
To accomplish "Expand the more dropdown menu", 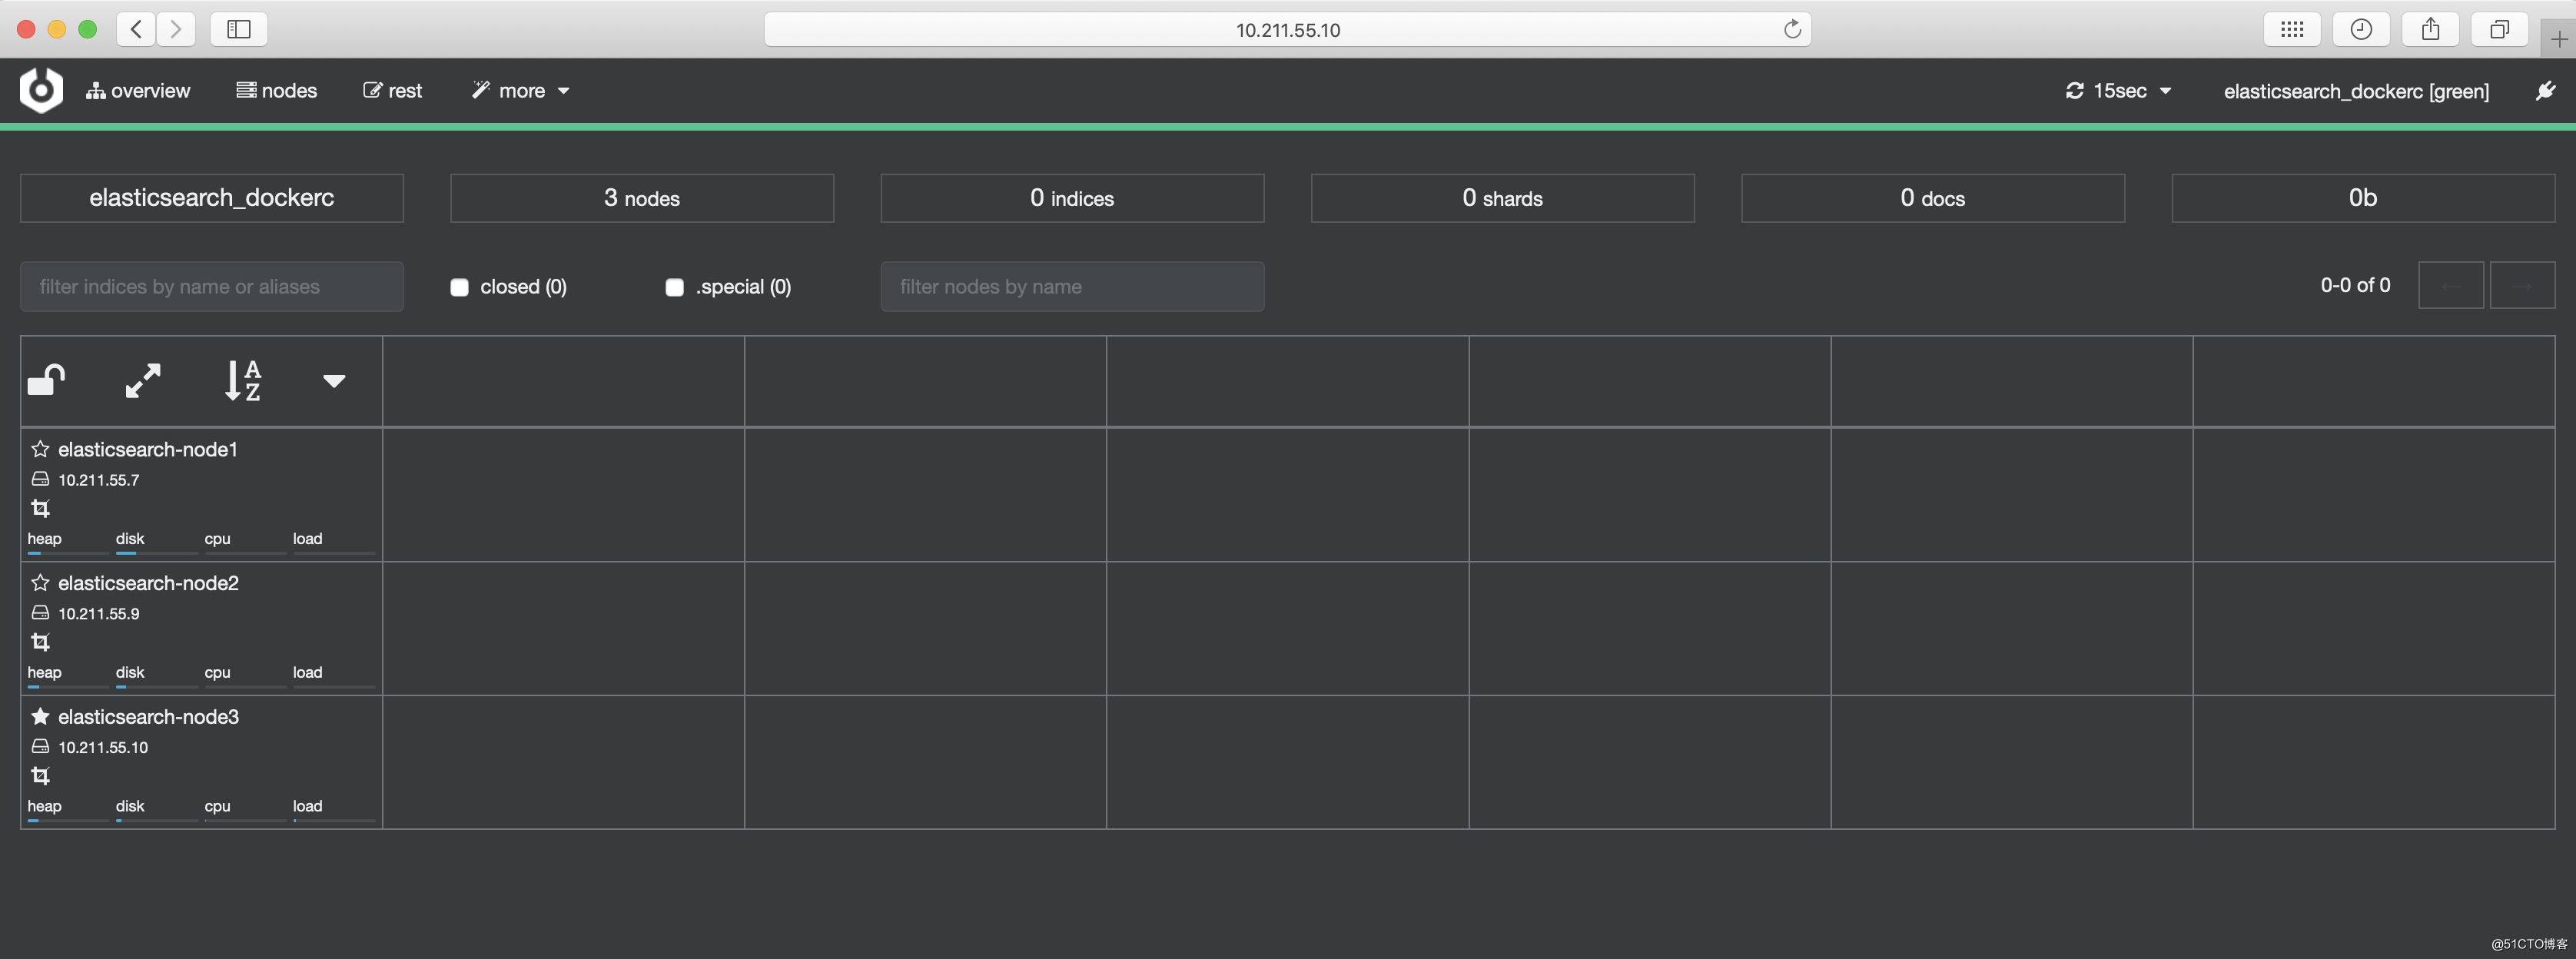I will (521, 90).
